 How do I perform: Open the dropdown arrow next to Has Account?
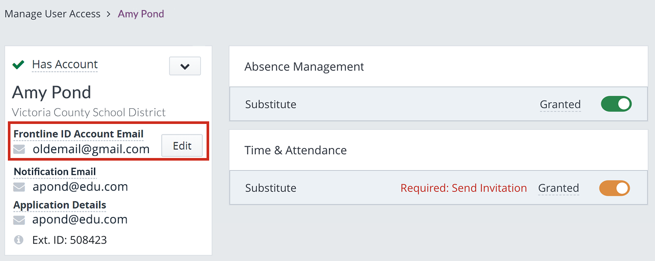click(x=185, y=66)
